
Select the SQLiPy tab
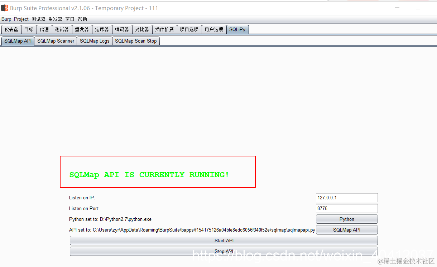[x=237, y=29]
